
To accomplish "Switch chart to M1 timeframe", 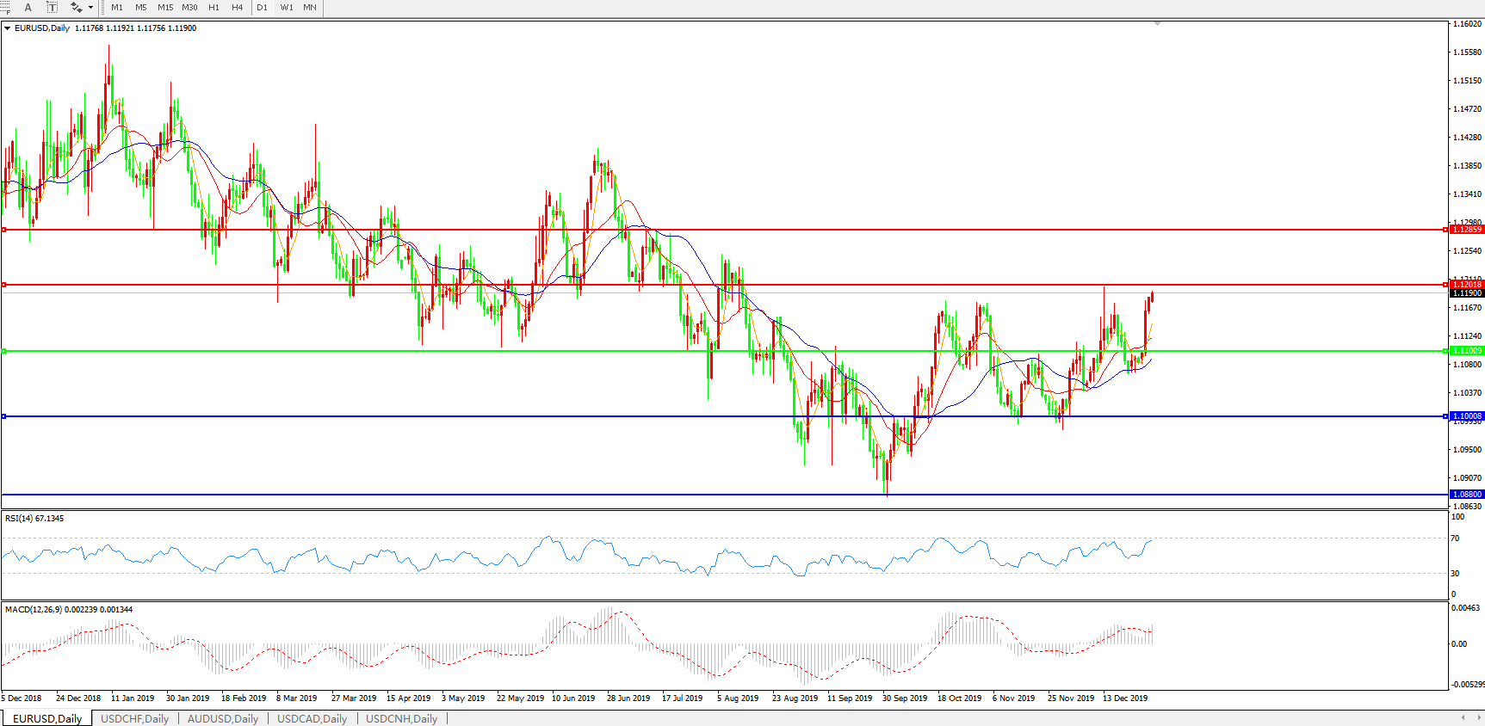I will 117,8.
